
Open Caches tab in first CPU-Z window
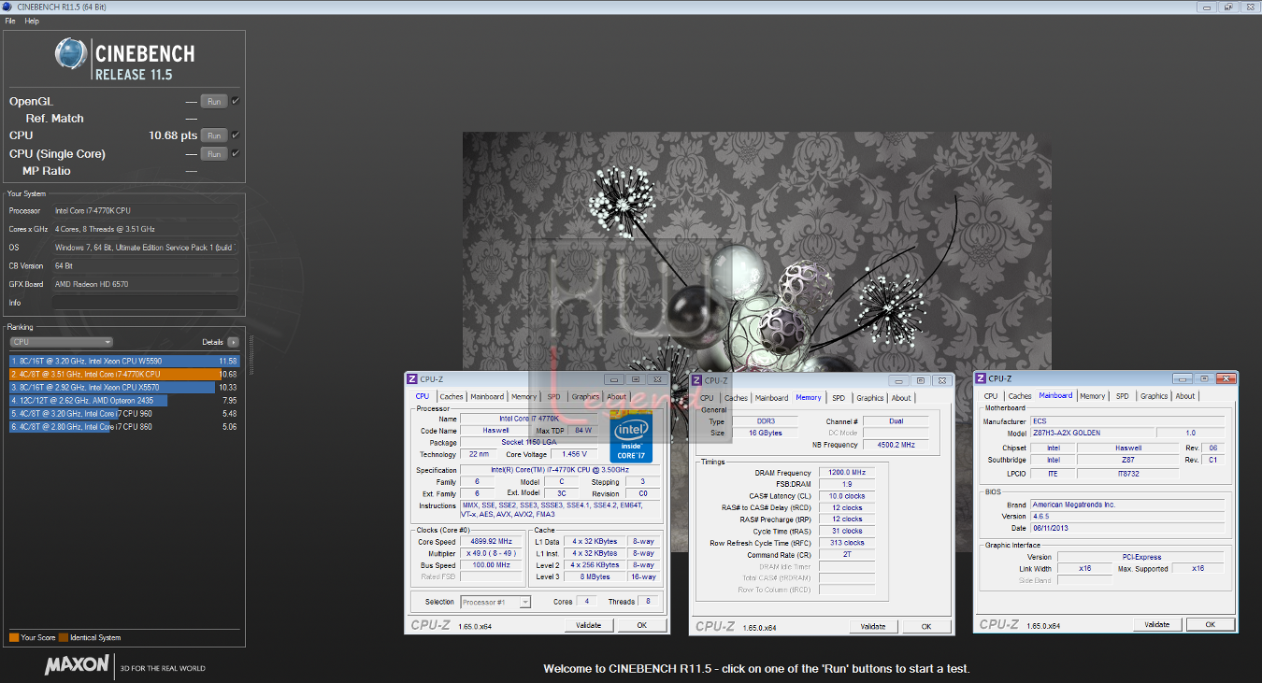point(452,396)
